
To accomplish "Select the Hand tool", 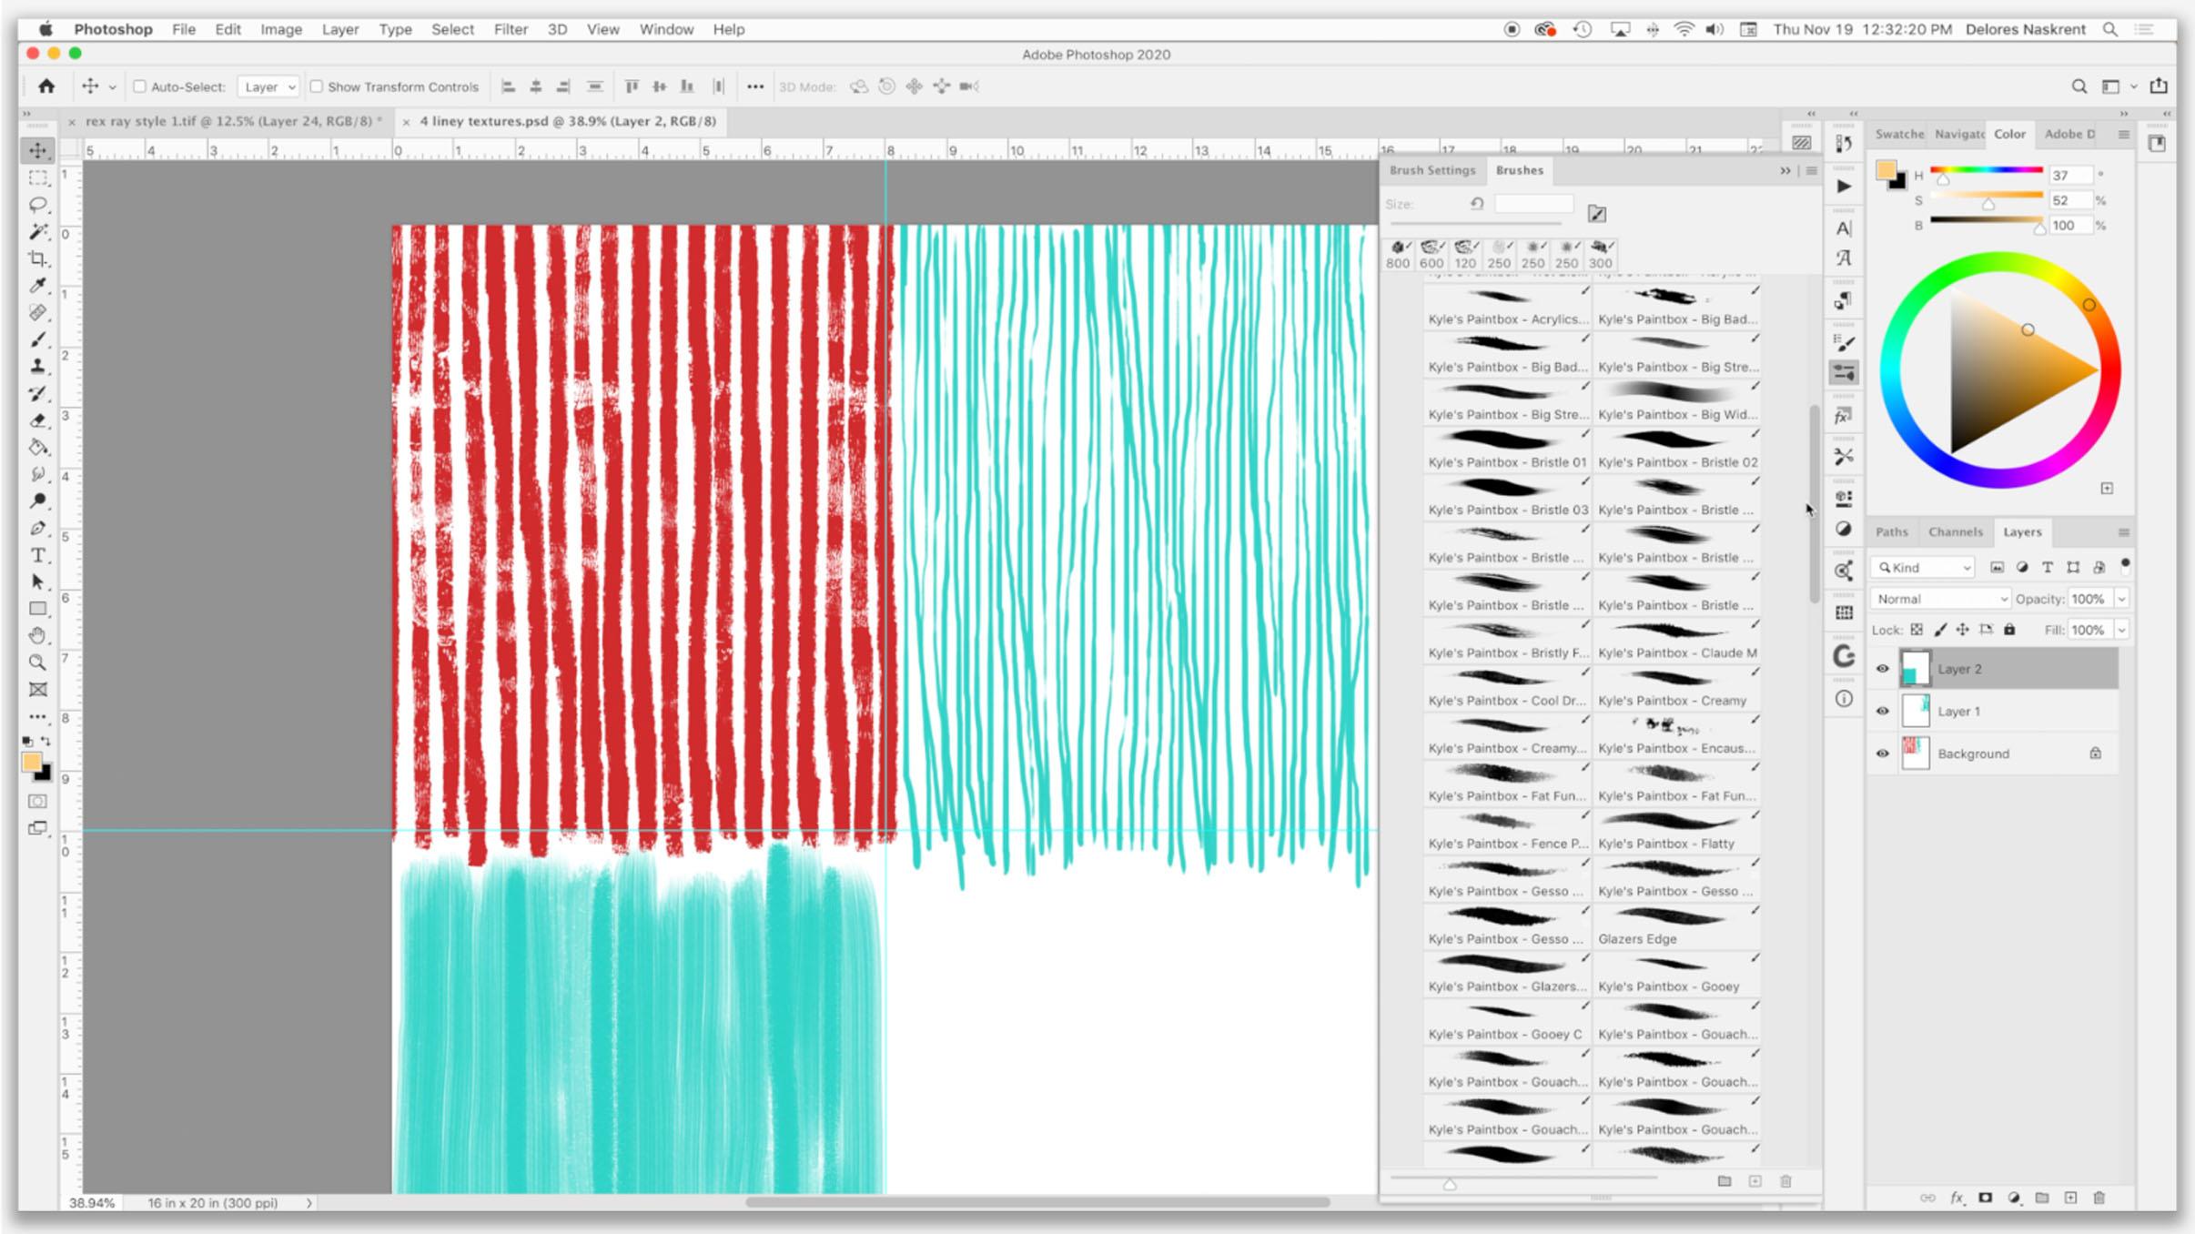I will coord(37,635).
